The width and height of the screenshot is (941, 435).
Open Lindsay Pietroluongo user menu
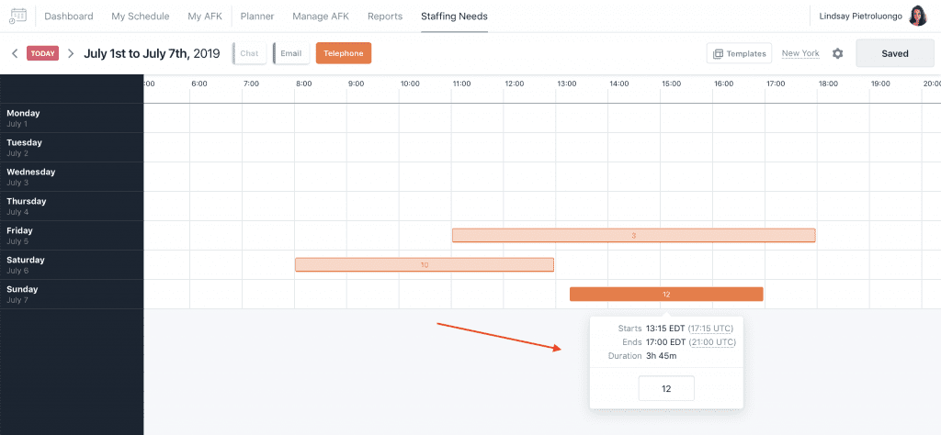(858, 16)
